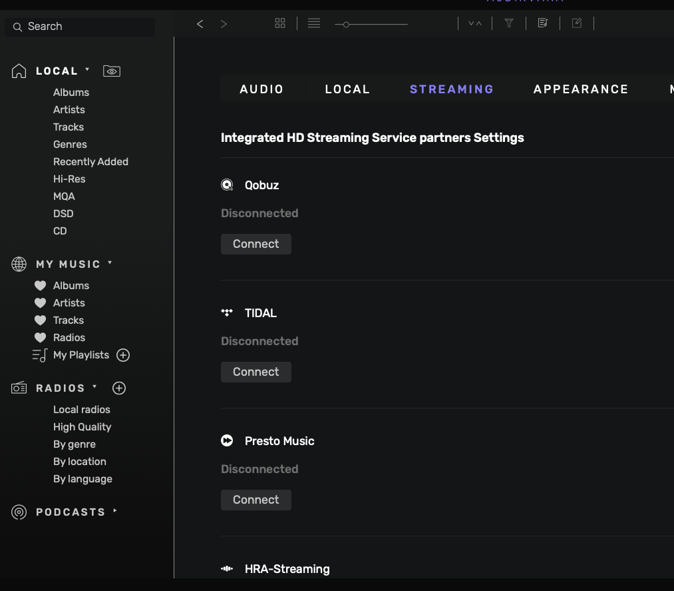Click heart icon beside Radios

pyautogui.click(x=41, y=337)
